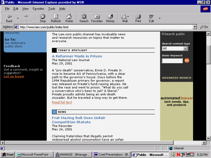Open the A Reformer Made in Prison article
The width and height of the screenshot is (211, 158).
pyautogui.click(x=77, y=56)
